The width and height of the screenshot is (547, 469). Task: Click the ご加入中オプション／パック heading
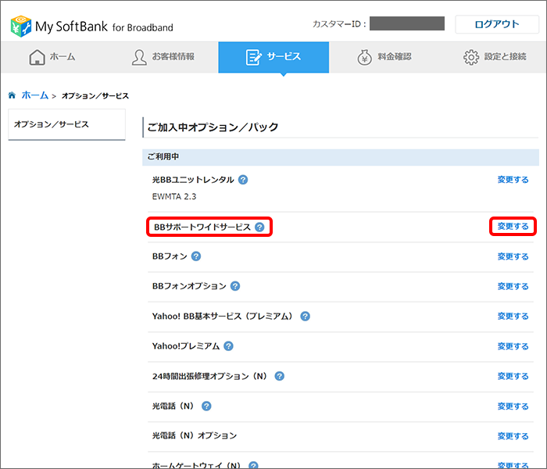[x=213, y=127]
